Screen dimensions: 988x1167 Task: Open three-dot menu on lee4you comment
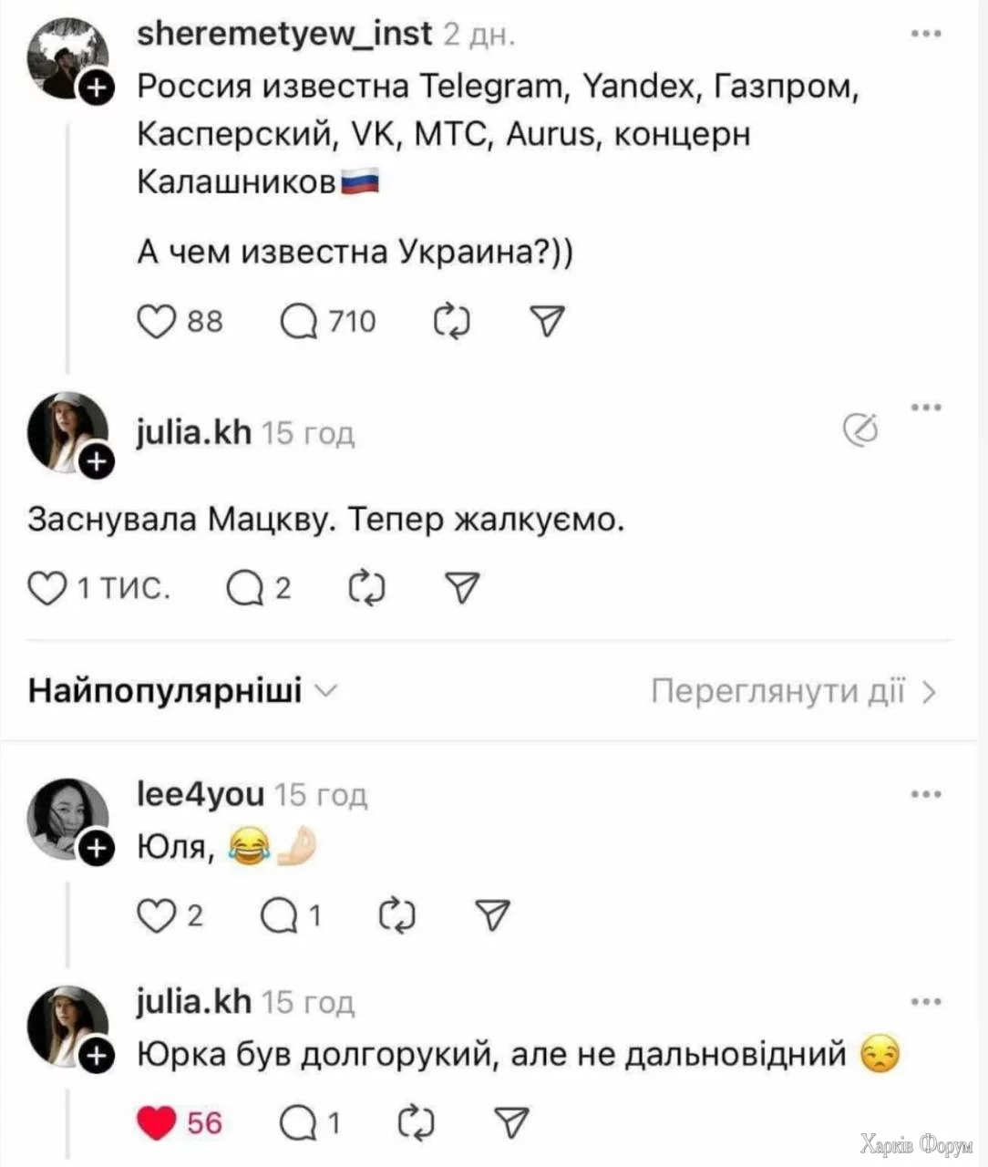(x=926, y=795)
